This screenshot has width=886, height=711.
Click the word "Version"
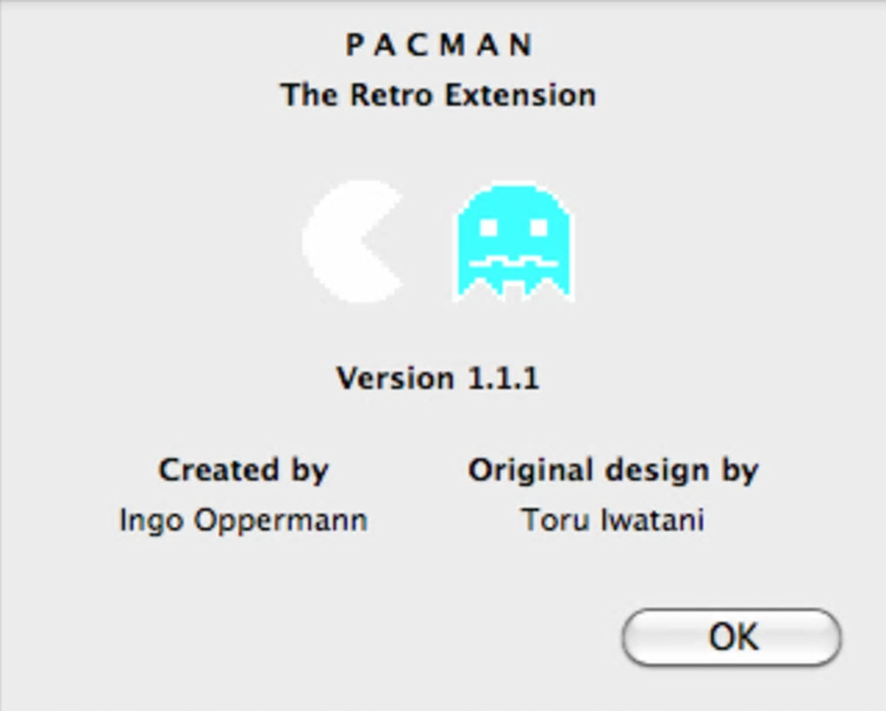point(396,379)
